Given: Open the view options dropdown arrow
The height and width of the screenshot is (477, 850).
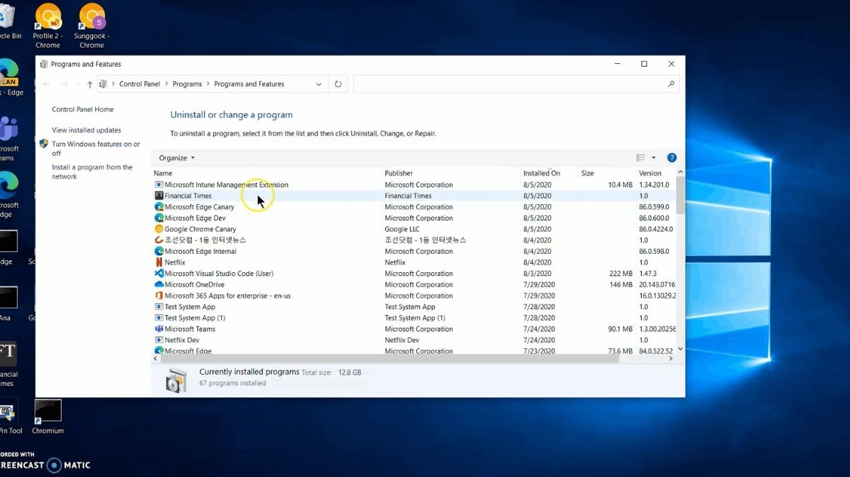Looking at the screenshot, I should point(654,158).
